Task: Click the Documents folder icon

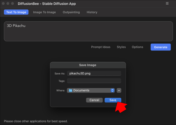Action: click(x=70, y=90)
